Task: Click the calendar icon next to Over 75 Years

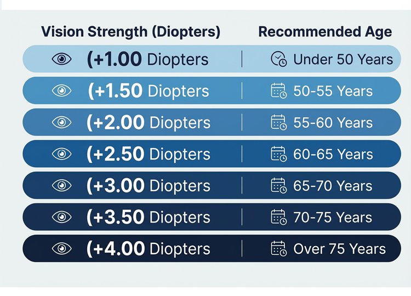Action: click(x=279, y=248)
